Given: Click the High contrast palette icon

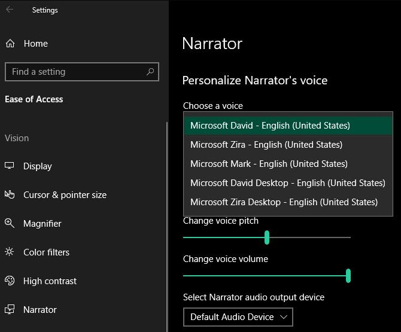Looking at the screenshot, I should tap(10, 281).
